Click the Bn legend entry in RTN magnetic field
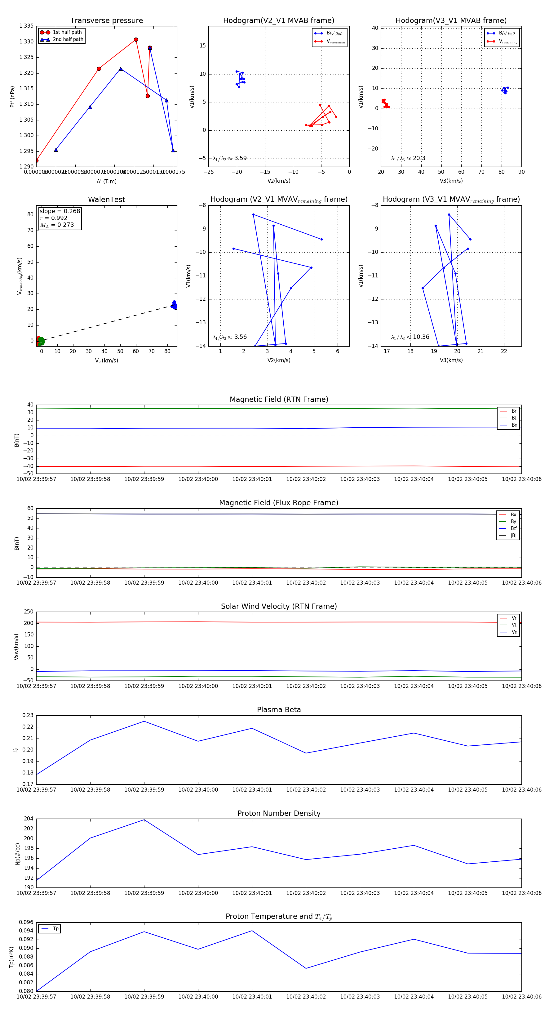 click(514, 425)
